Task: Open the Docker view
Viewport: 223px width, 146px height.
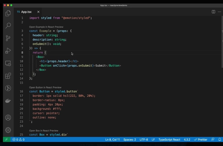Action: (8, 101)
